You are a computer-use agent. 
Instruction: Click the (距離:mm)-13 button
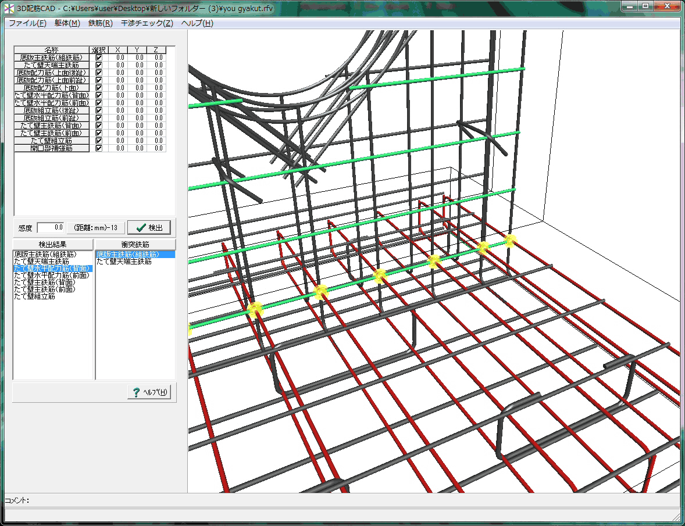point(96,227)
